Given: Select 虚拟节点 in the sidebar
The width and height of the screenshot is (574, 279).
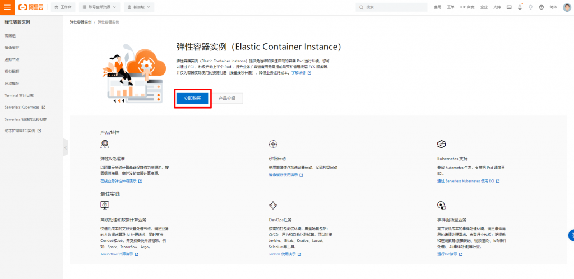Looking at the screenshot, I should 12,59.
